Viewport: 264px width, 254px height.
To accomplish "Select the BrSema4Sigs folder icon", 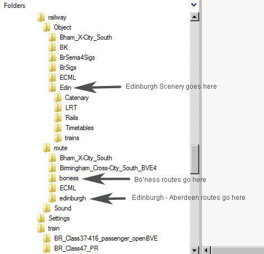I will [x=52, y=57].
